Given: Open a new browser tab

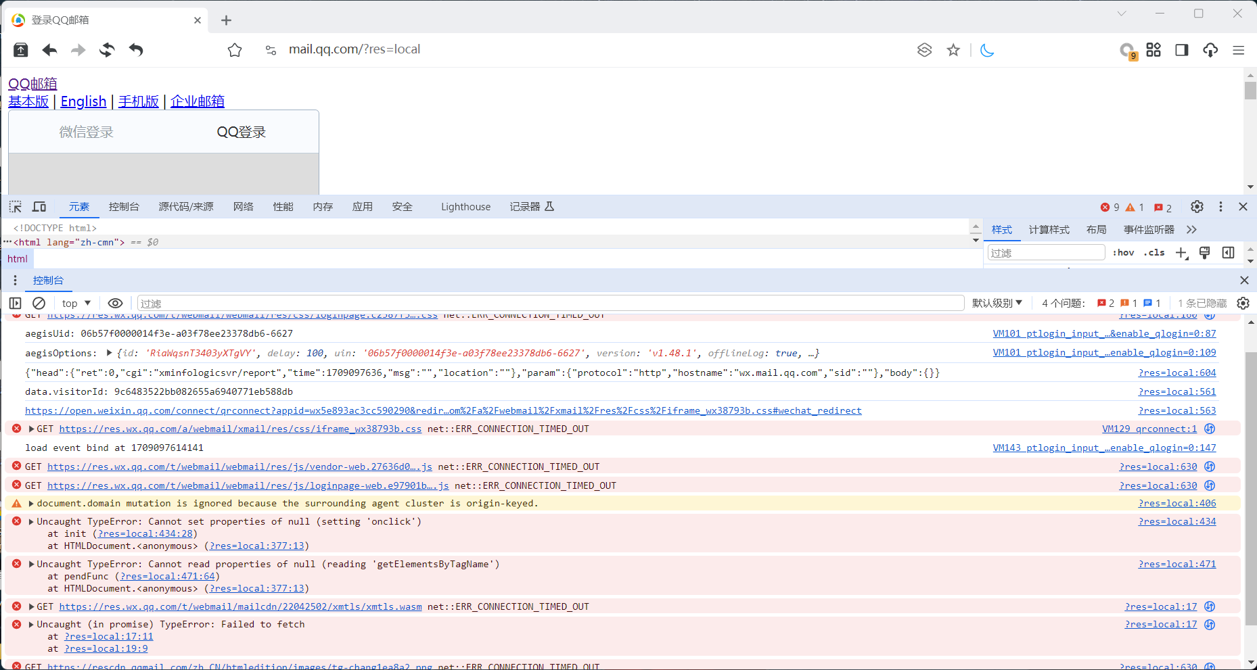Looking at the screenshot, I should (x=226, y=20).
